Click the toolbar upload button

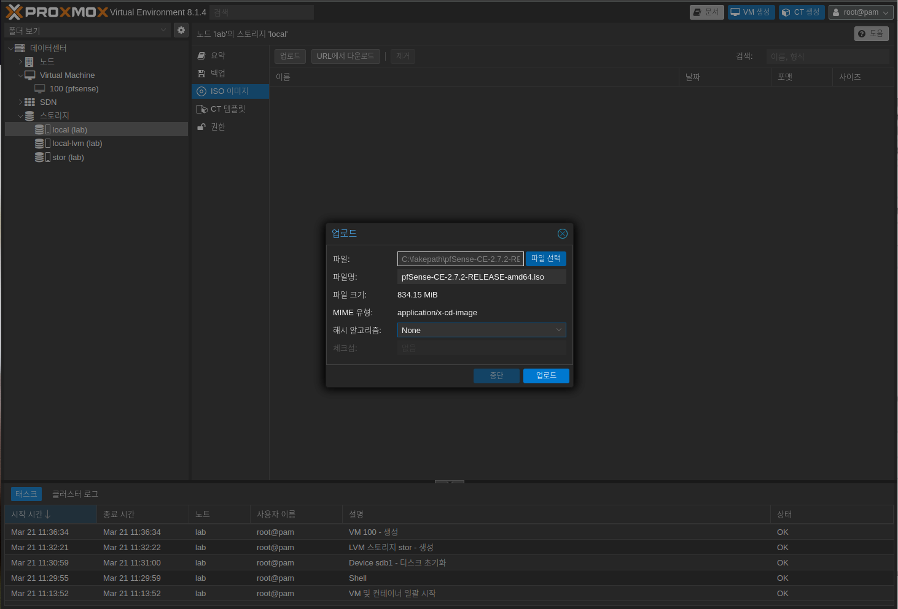point(290,56)
